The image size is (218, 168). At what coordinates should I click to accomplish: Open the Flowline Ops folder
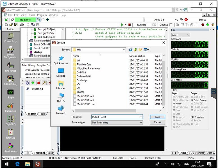(84, 65)
